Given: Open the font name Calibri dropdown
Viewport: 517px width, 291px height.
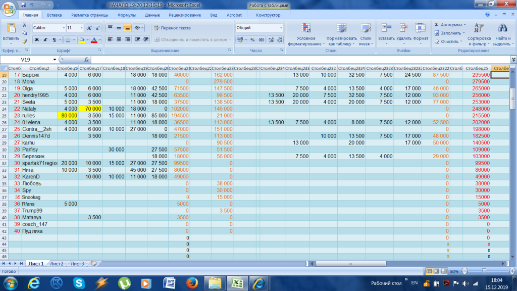Looking at the screenshot, I should [64, 28].
